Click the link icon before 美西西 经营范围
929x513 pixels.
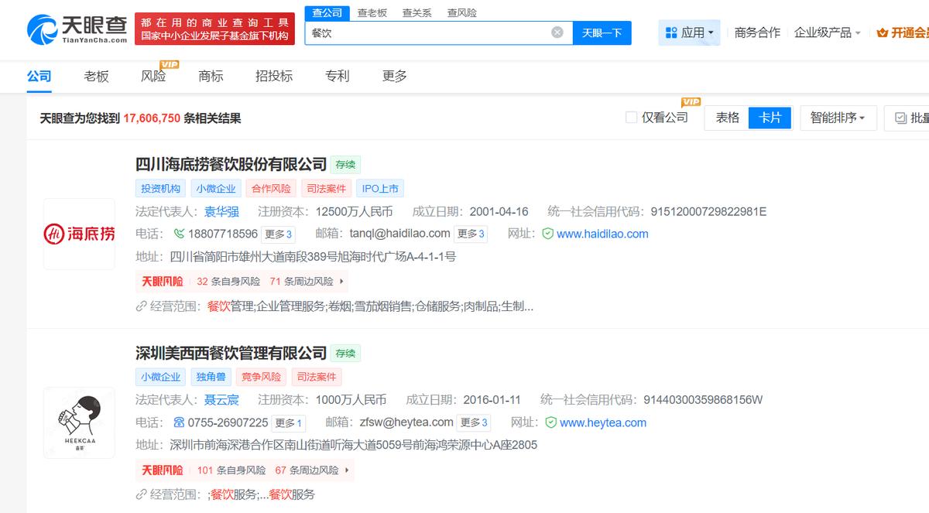[141, 494]
